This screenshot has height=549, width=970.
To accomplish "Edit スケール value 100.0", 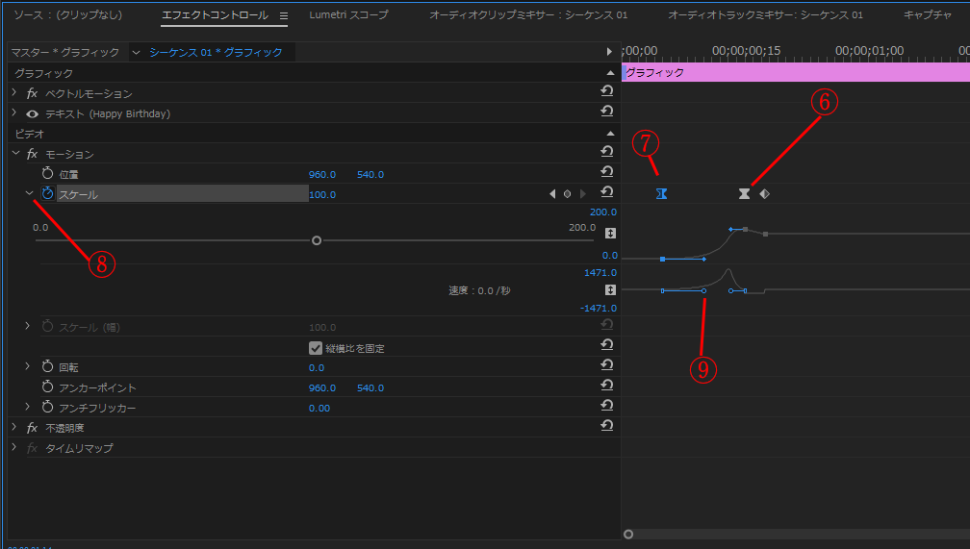I will (x=322, y=195).
